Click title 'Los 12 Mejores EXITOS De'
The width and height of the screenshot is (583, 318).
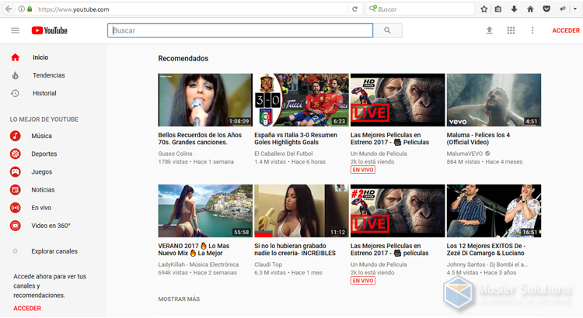click(486, 249)
